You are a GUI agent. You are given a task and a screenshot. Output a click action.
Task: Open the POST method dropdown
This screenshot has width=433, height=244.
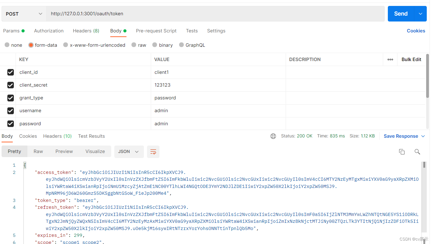24,14
